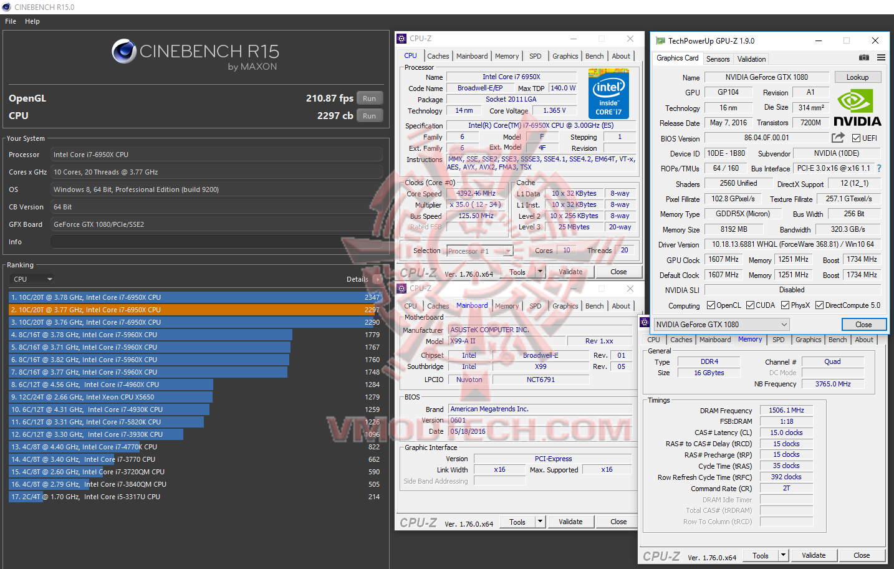Screen dimensions: 894x569
Task: Click the BIOS version share/export icon
Action: (839, 137)
